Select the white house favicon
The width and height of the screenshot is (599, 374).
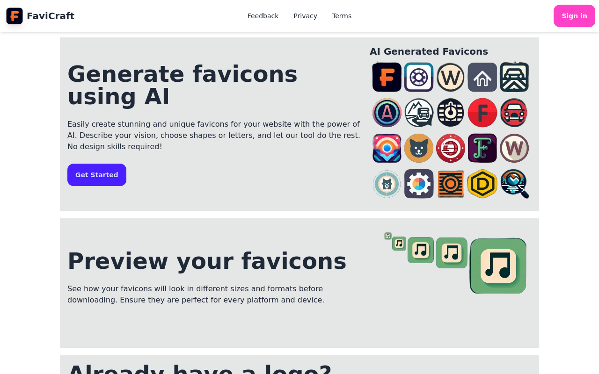pos(482,77)
